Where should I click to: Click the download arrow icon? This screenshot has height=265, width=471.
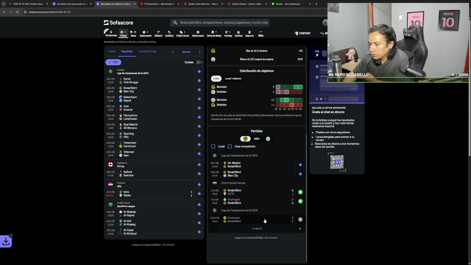(x=6, y=241)
